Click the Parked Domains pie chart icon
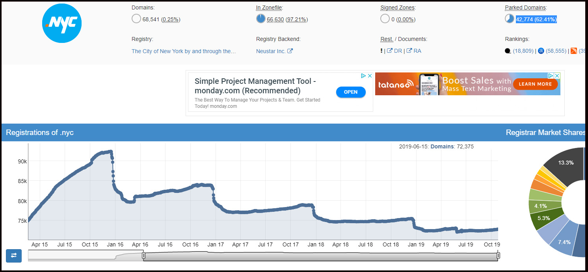Image resolution: width=588 pixels, height=272 pixels. [509, 19]
